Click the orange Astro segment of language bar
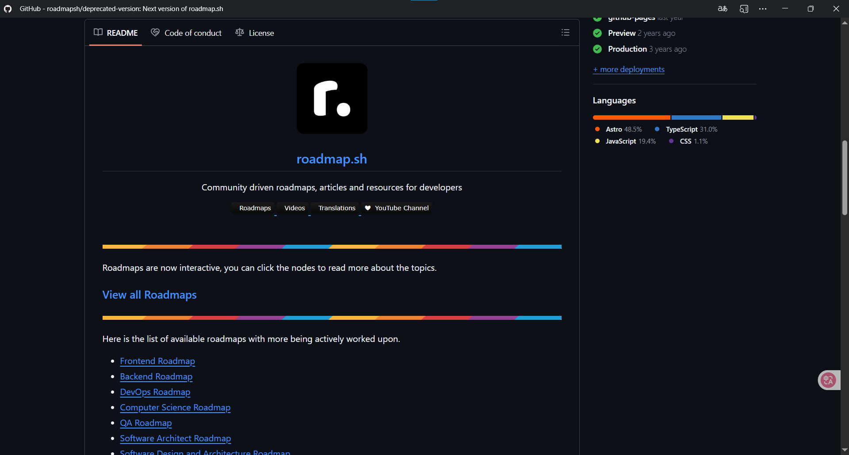Viewport: 849px width, 455px height. (x=631, y=118)
